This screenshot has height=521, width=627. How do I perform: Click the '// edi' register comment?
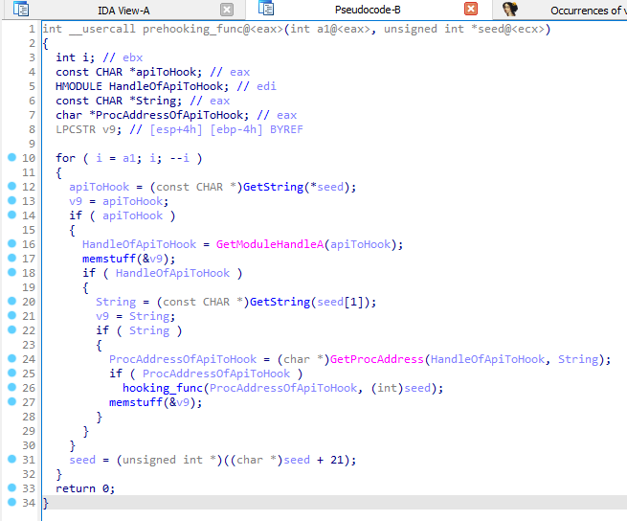click(257, 86)
